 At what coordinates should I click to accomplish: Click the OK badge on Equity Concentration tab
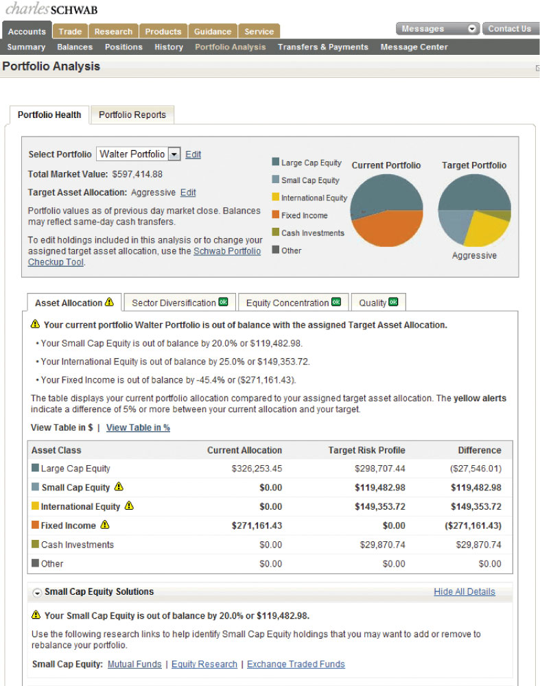tap(336, 302)
